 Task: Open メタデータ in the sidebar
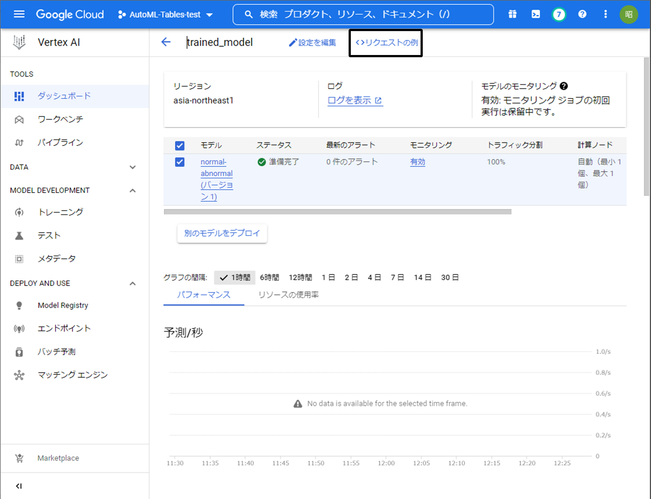pos(75,259)
